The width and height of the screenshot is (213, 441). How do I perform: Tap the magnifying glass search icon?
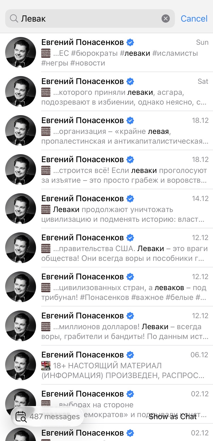[14, 19]
